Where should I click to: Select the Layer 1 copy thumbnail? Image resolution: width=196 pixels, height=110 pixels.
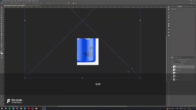(174, 70)
